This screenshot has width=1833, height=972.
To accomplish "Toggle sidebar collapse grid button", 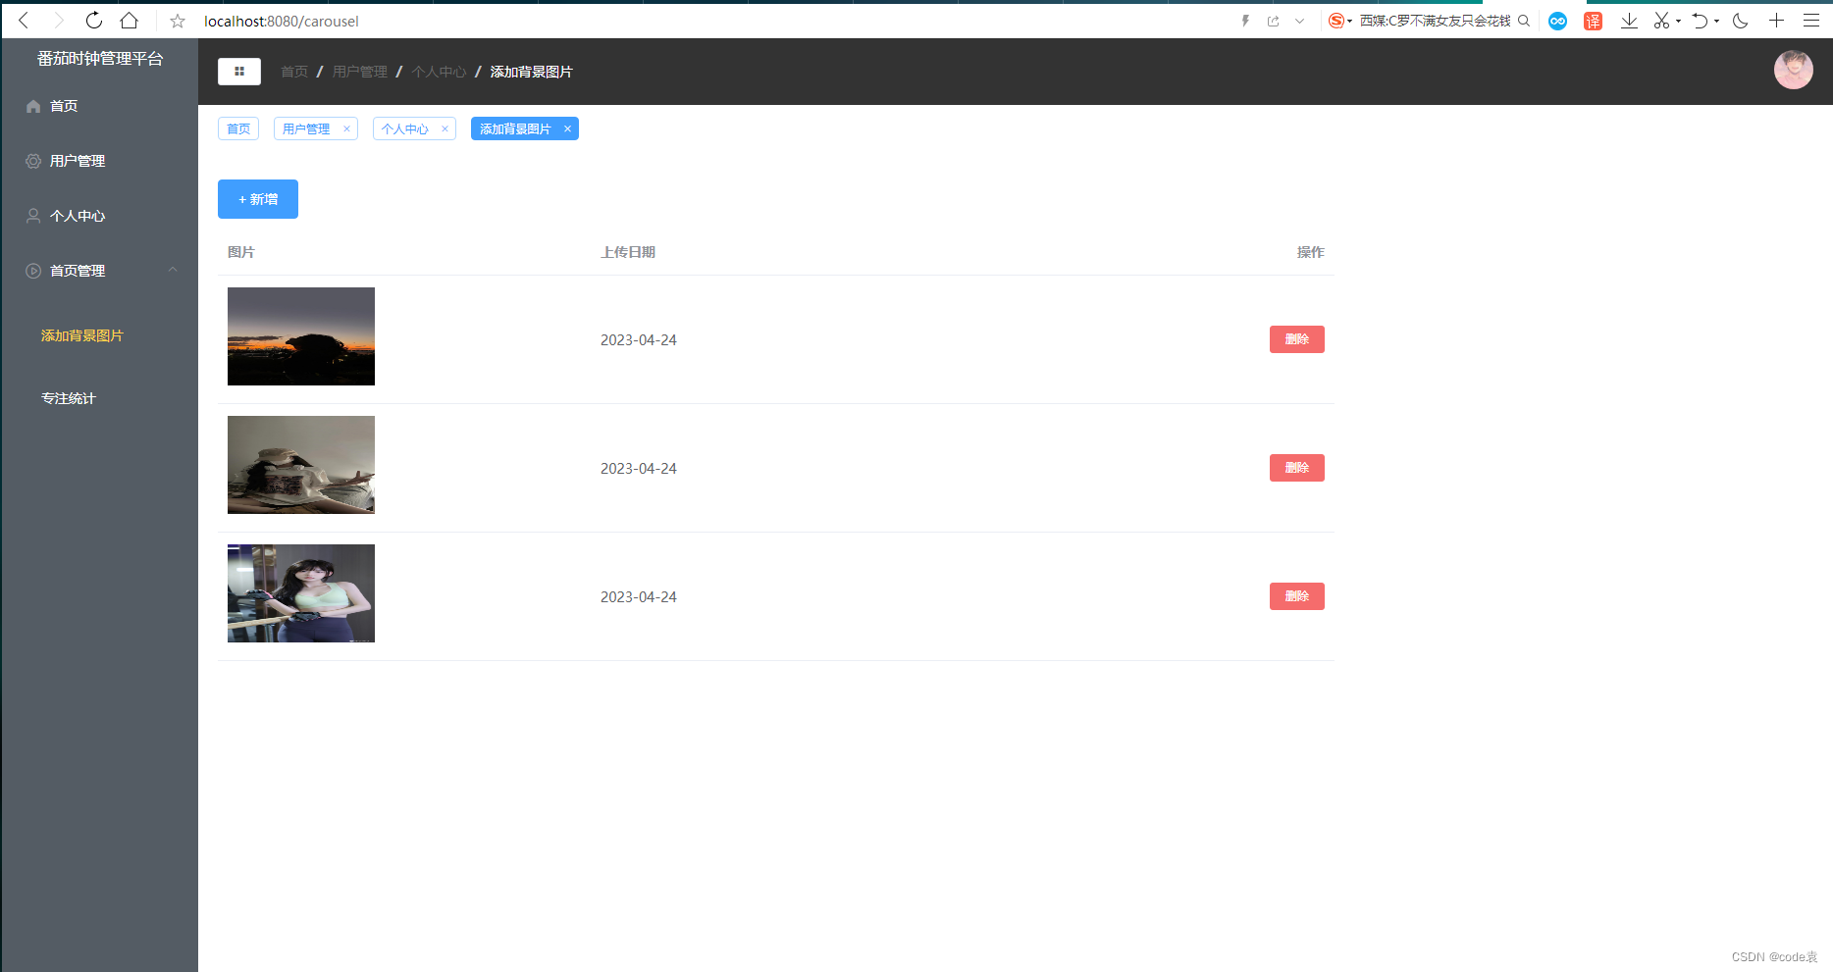I will [x=239, y=72].
